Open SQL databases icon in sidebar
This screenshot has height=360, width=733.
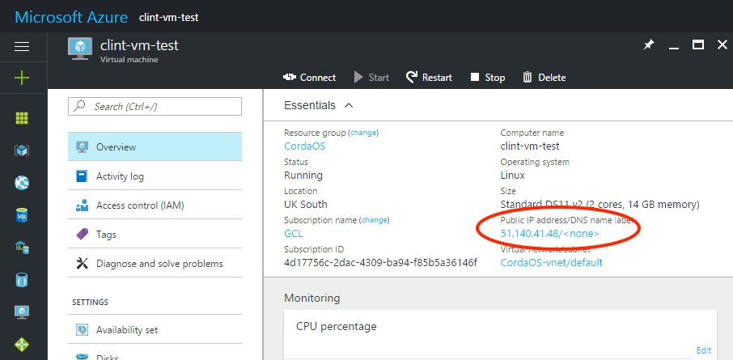pos(22,215)
